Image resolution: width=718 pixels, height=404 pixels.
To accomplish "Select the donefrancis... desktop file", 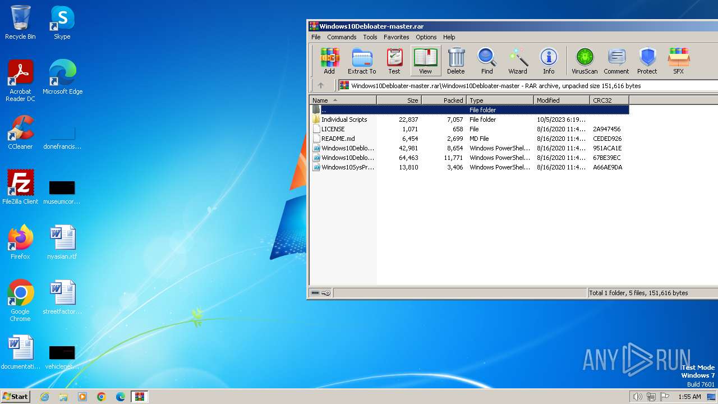I will [62, 137].
